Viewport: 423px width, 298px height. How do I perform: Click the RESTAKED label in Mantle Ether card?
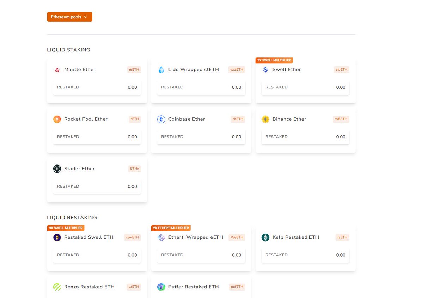click(68, 87)
